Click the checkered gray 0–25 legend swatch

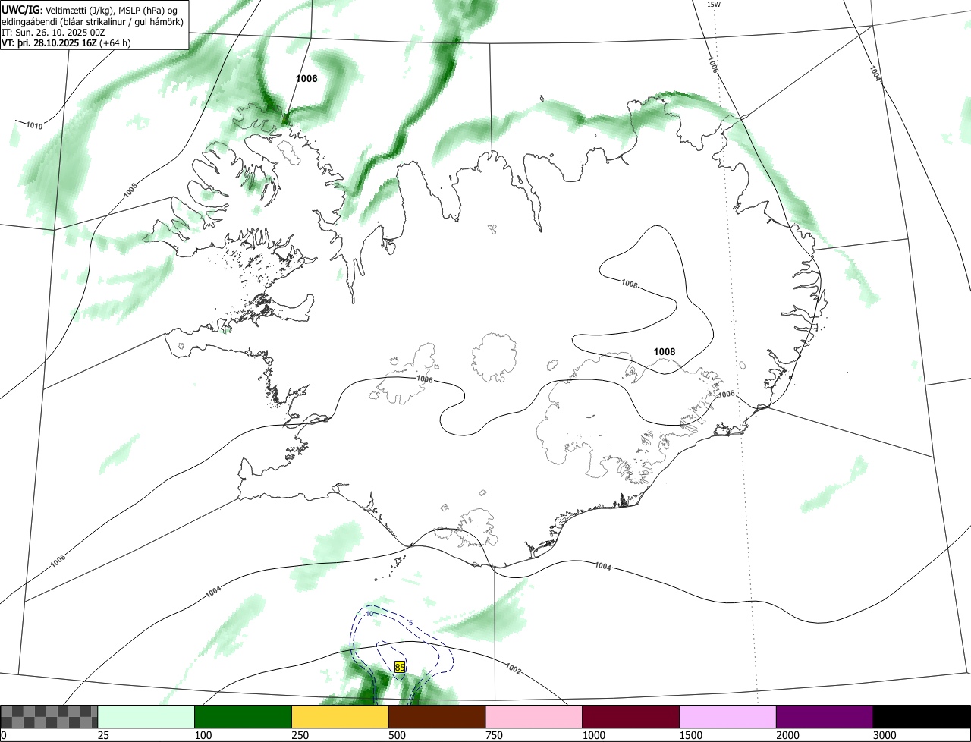[49, 717]
